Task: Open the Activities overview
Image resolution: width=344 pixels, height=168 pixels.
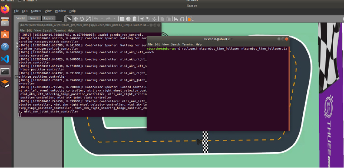Action: pos(7,0)
